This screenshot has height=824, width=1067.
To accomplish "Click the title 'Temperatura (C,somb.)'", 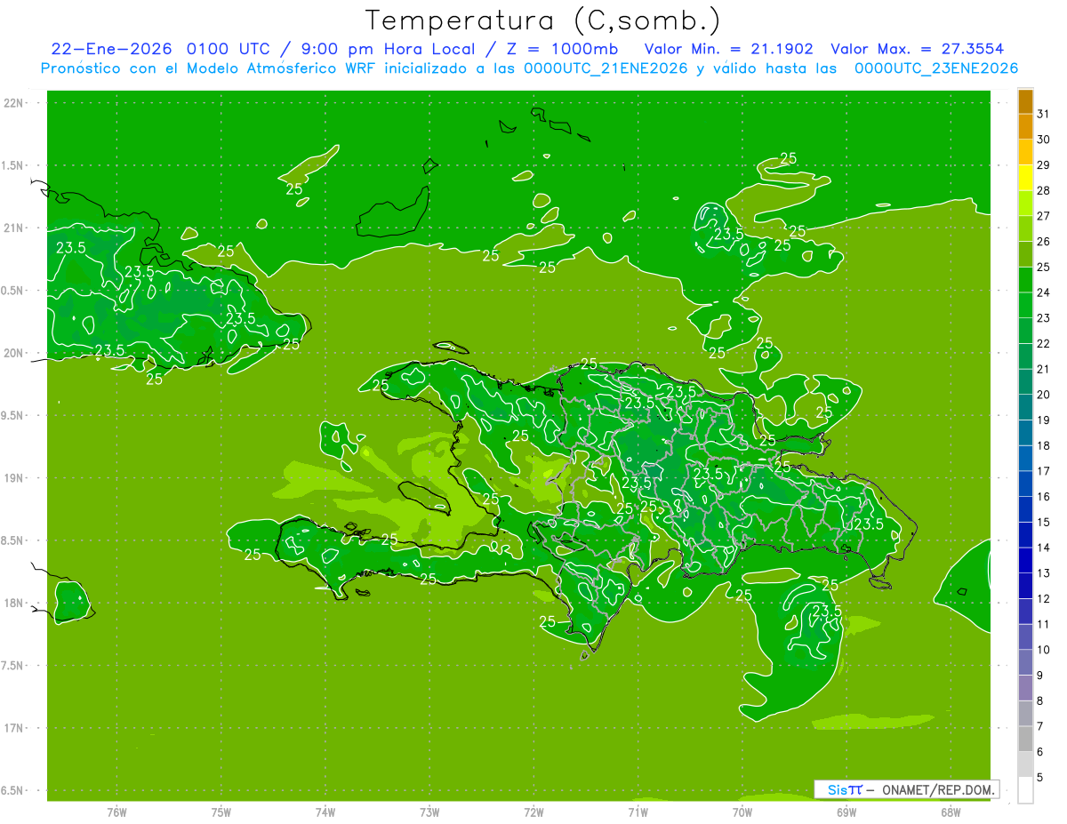I will pos(543,20).
